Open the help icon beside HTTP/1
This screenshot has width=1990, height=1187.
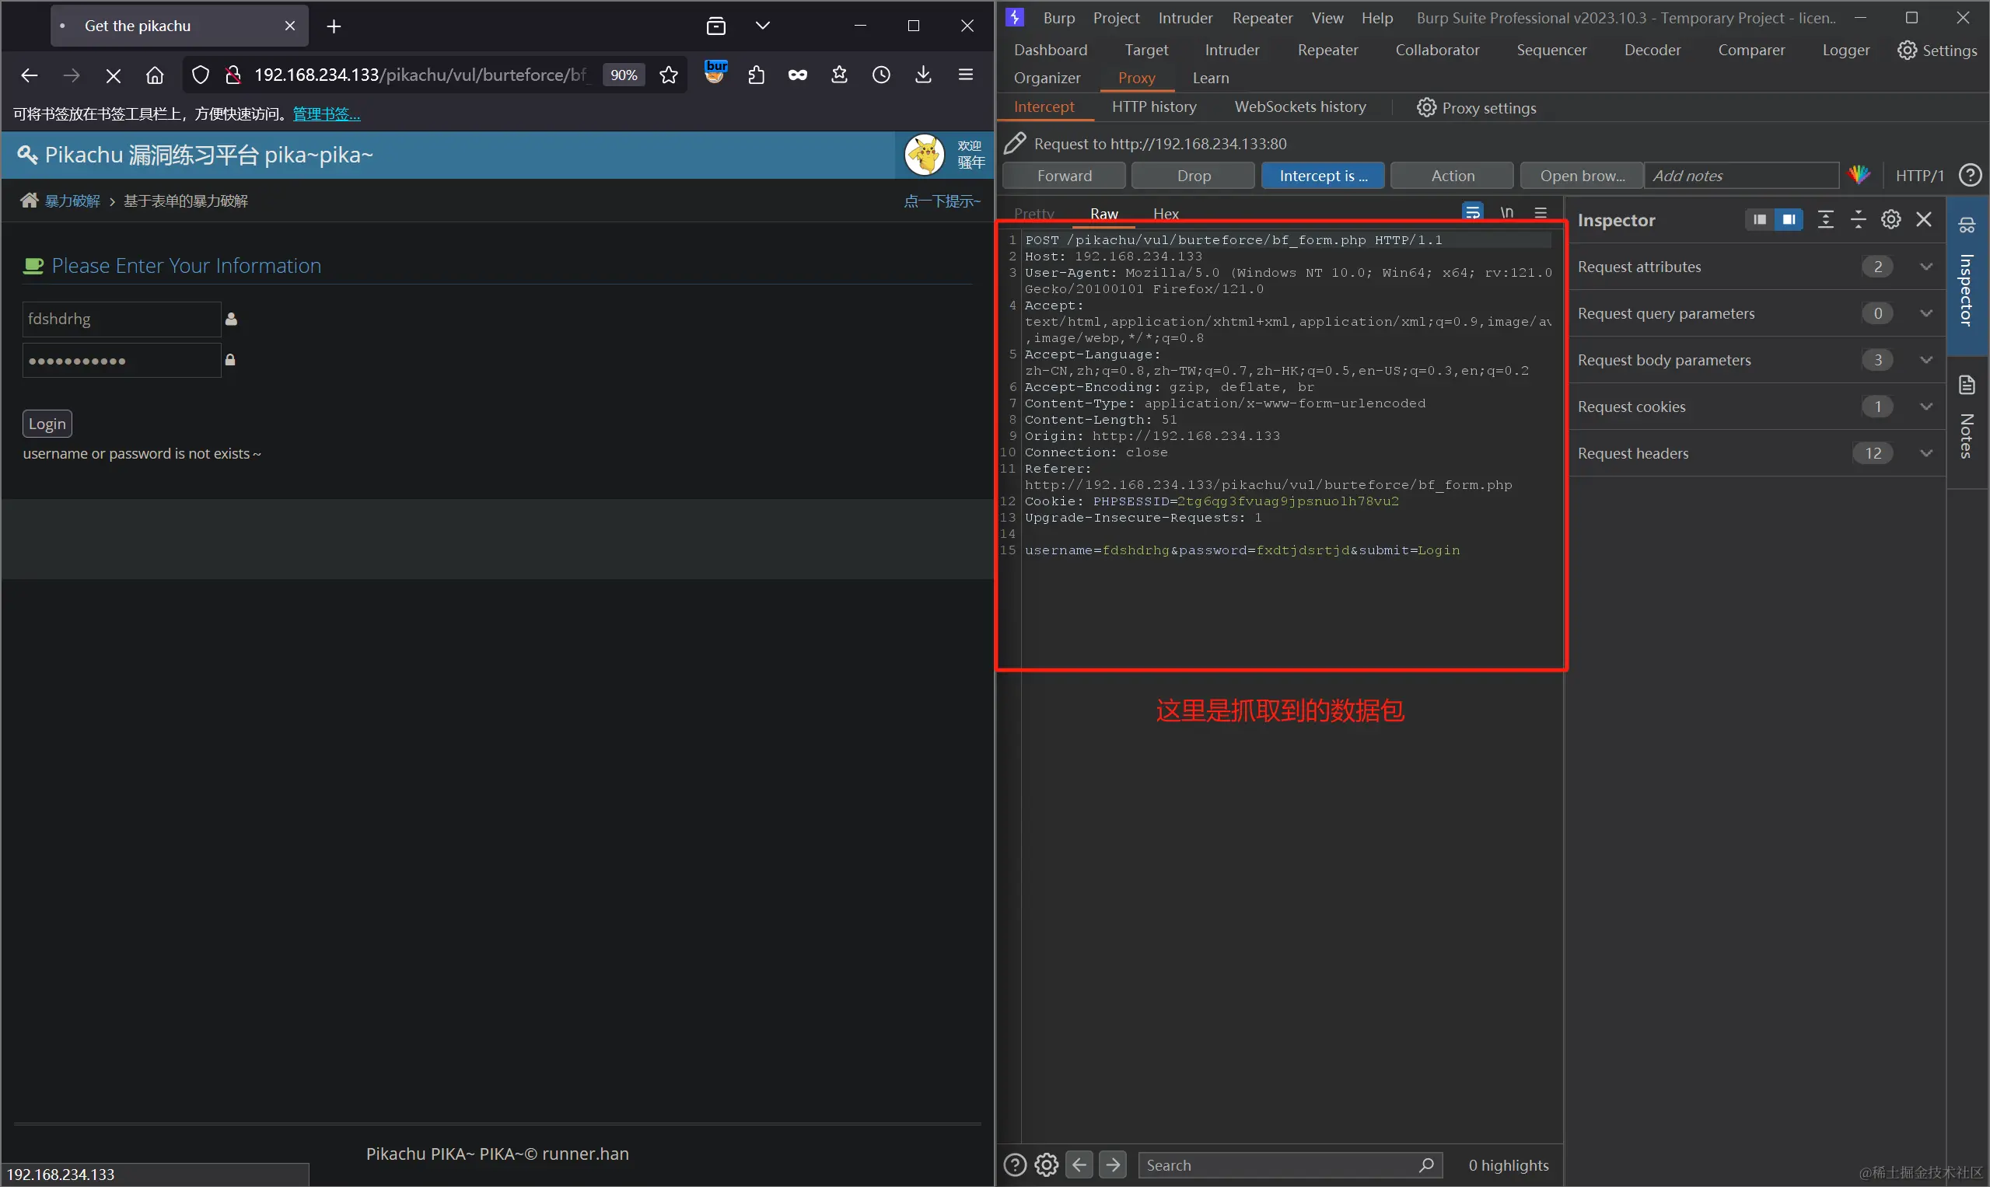click(1970, 175)
